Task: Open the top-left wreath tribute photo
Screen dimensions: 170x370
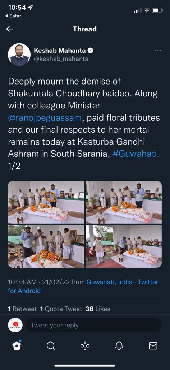Action: 46,202
